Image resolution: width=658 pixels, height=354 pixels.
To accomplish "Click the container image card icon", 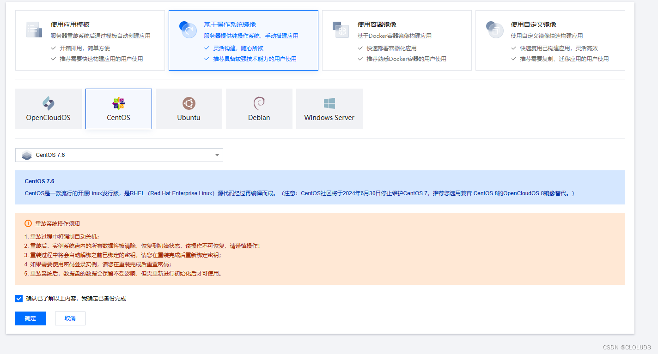I will coord(341,30).
